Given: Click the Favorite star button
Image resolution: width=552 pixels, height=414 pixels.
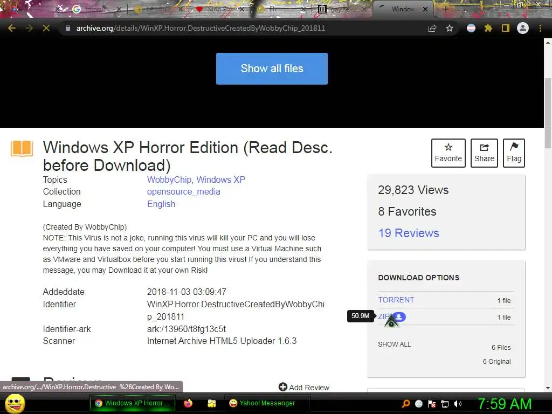Looking at the screenshot, I should click(448, 153).
